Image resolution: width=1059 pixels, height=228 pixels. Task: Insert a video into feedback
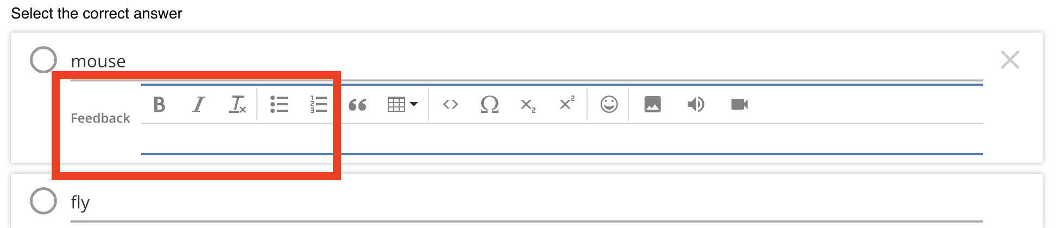[739, 104]
